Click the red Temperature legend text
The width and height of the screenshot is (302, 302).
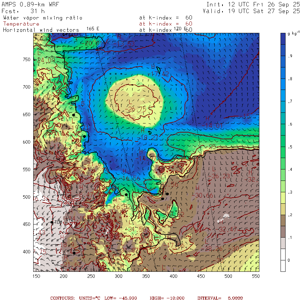coord(21,24)
